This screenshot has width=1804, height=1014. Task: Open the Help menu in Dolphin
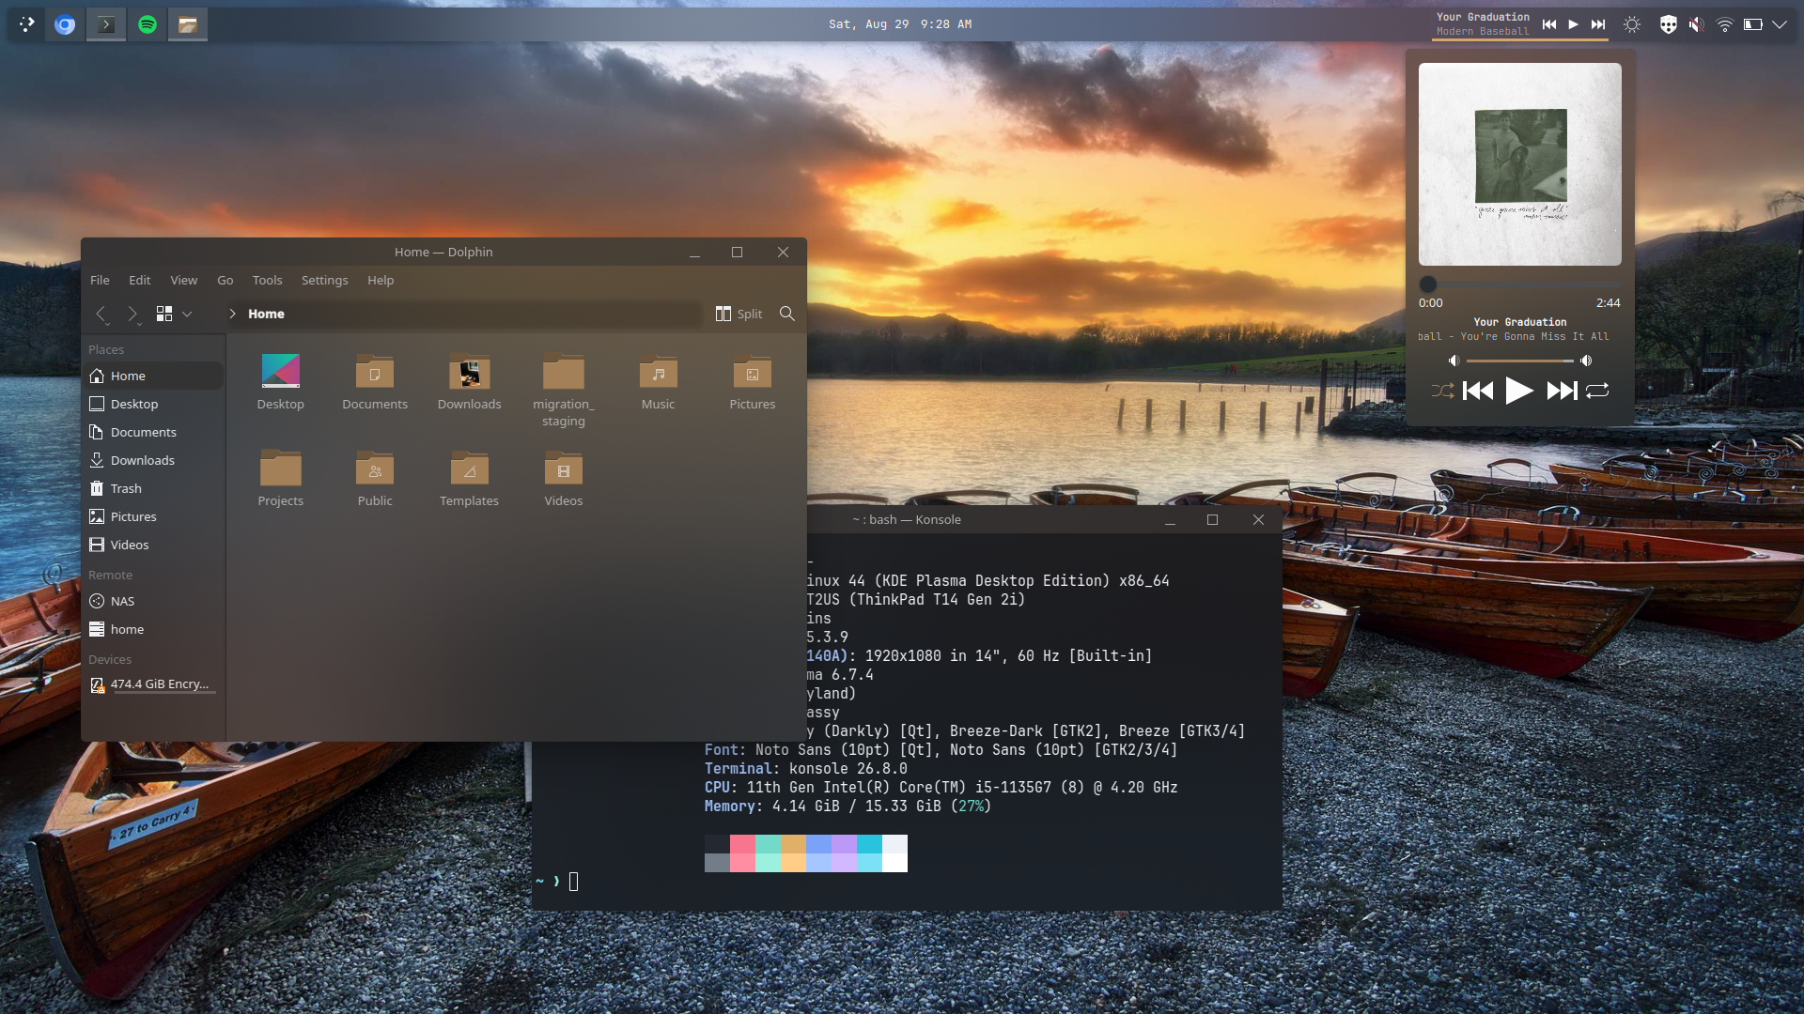coord(381,280)
